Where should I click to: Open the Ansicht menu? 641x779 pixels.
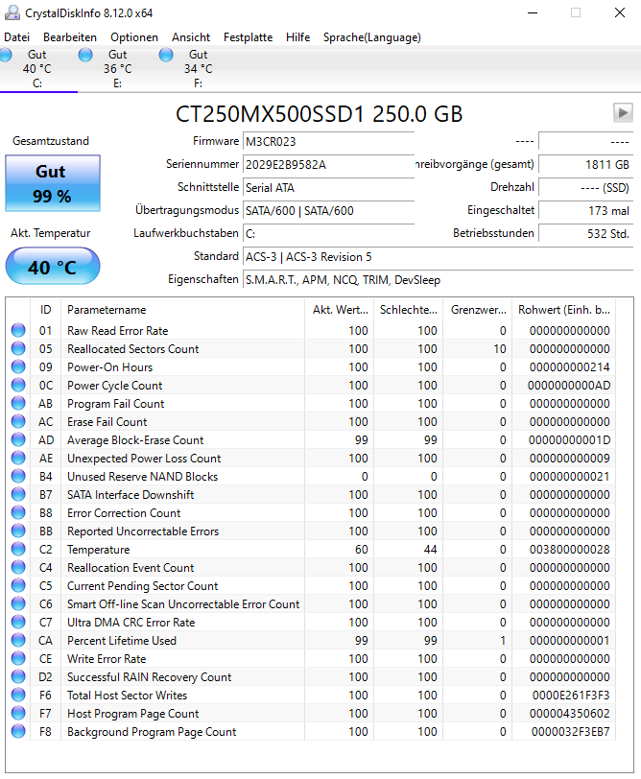[191, 37]
